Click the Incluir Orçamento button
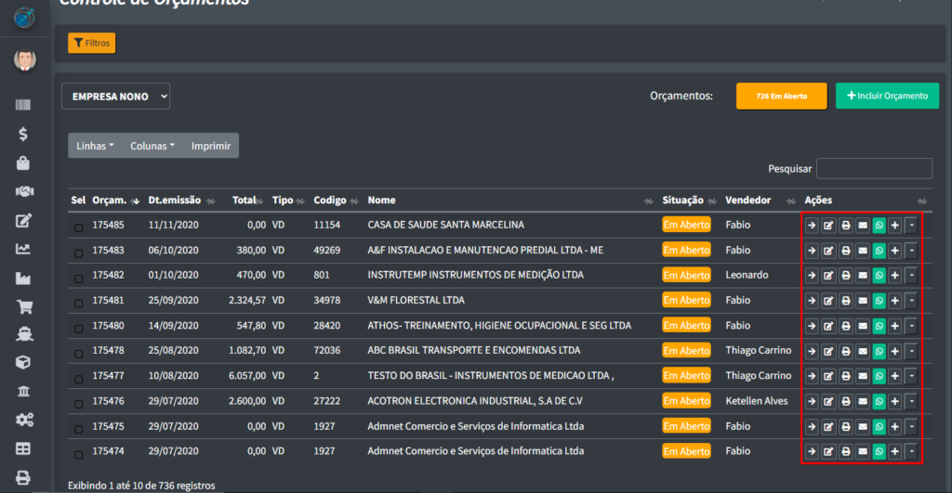Image resolution: width=952 pixels, height=493 pixels. (887, 96)
